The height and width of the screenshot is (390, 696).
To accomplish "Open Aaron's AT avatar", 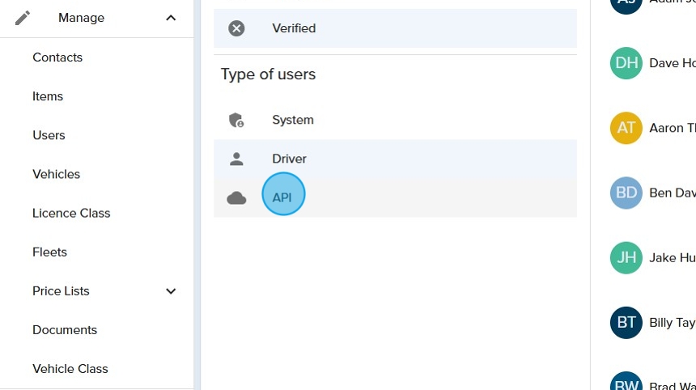I will pyautogui.click(x=626, y=128).
